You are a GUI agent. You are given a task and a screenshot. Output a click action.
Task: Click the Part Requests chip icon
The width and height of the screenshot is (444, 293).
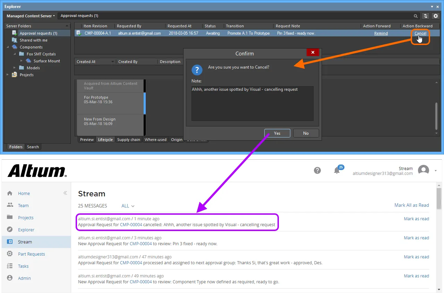pos(10,254)
